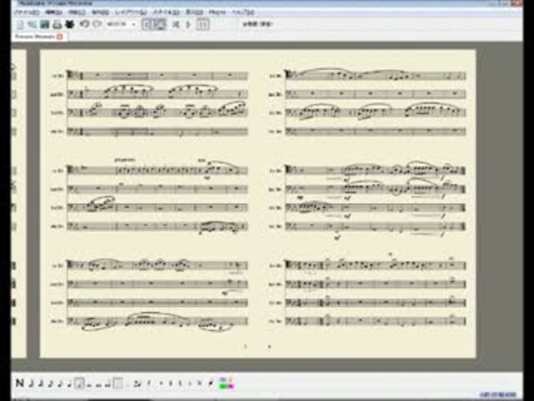The image size is (534, 401).
Task: Select the eighth note duration
Action: pos(60,384)
